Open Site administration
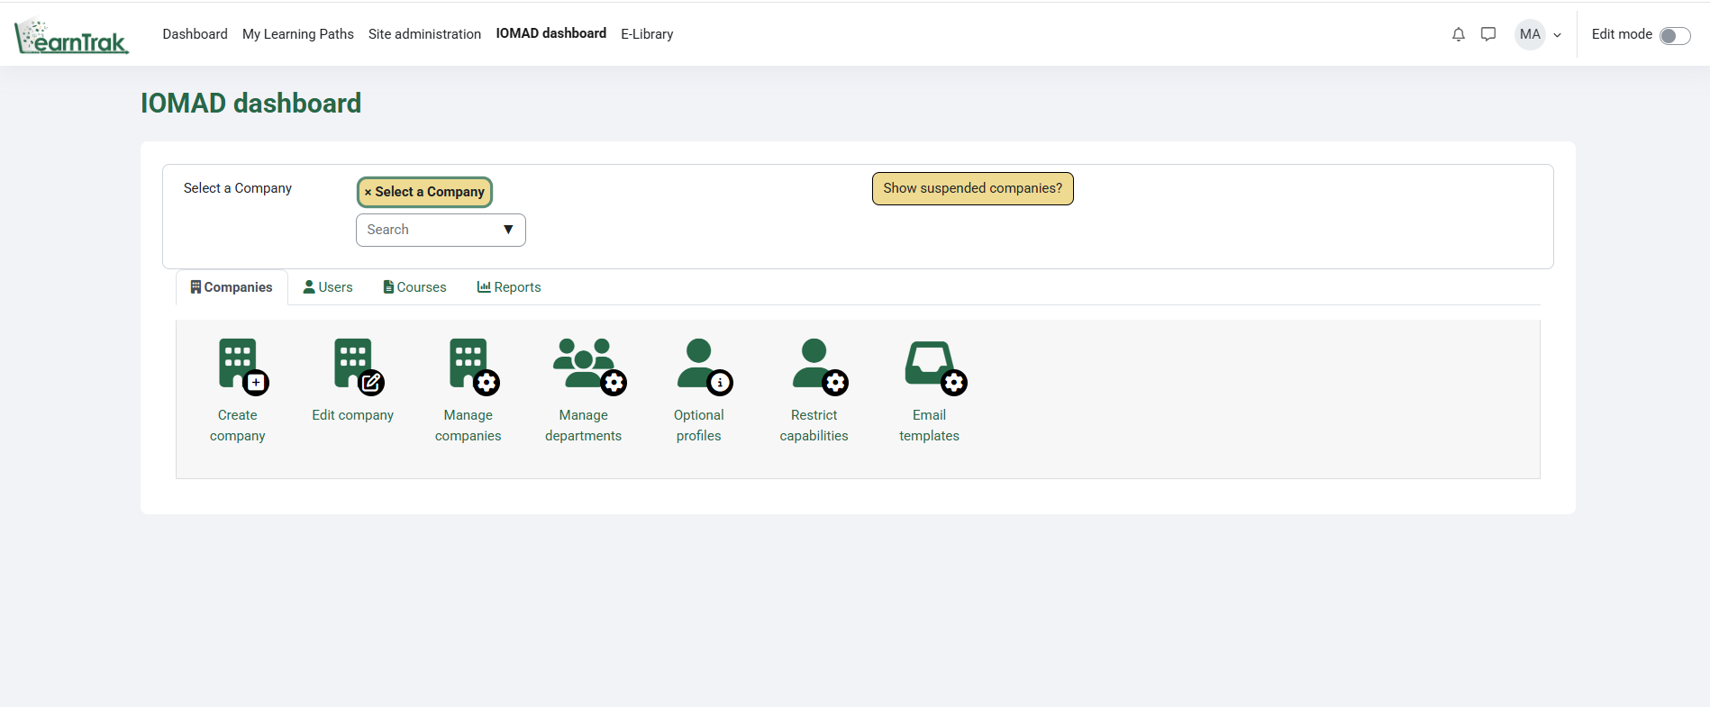Screen dimensions: 1710x707 [424, 34]
